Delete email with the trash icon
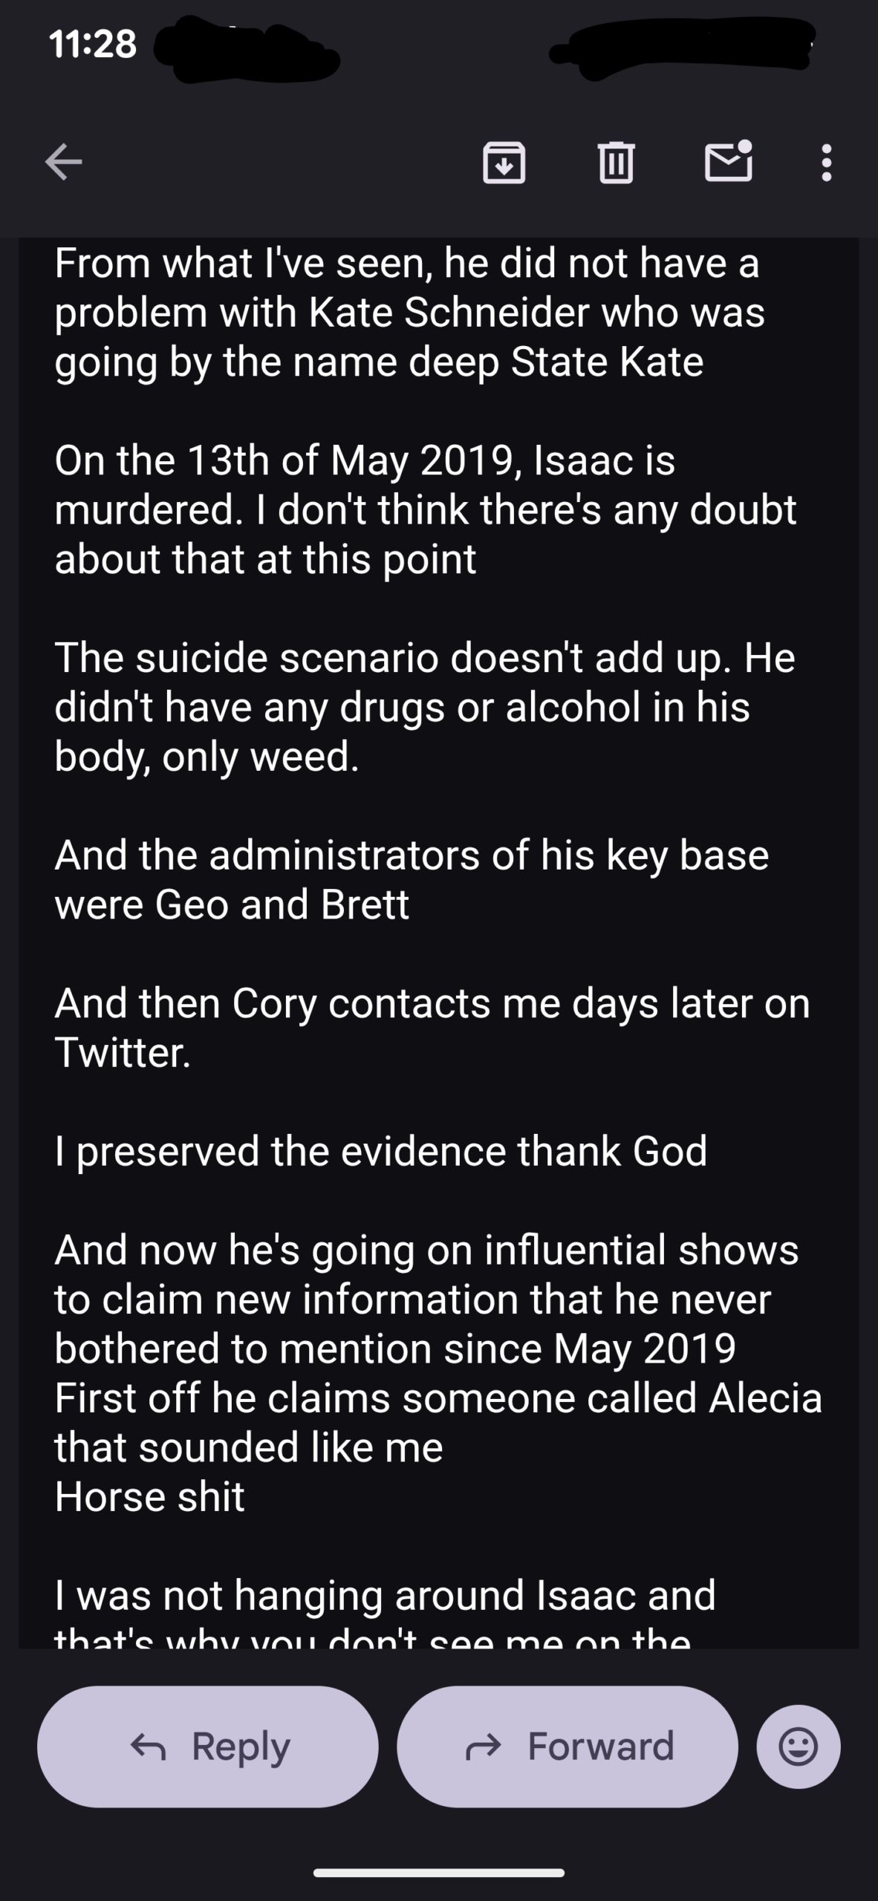The width and height of the screenshot is (878, 1901). pyautogui.click(x=616, y=162)
